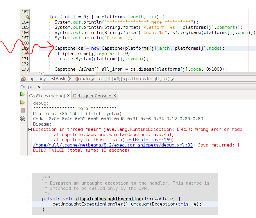Viewport: 256px width, 218px height.
Task: Click the capstony.TestBasic class icon in breadcrumb
Action: point(24,79)
